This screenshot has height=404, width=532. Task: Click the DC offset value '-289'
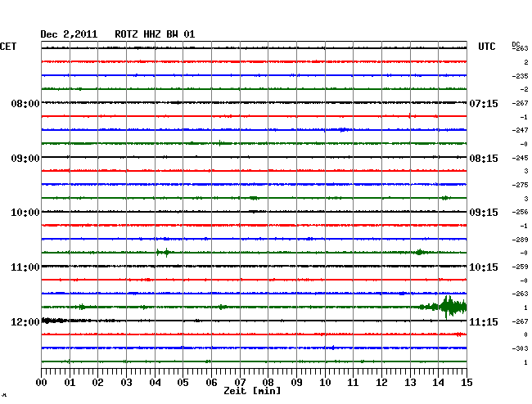click(x=520, y=240)
